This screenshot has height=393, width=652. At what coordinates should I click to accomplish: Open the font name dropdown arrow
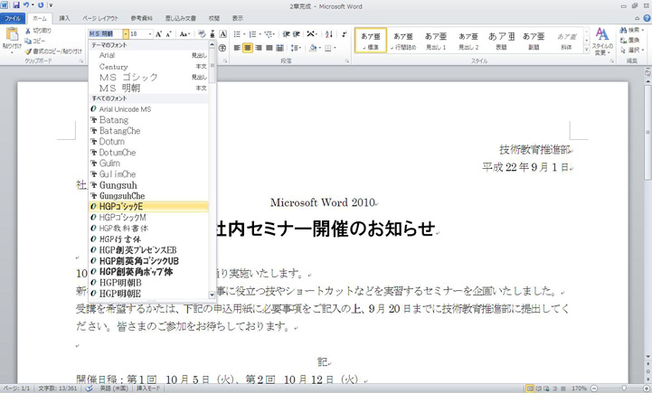pos(126,34)
